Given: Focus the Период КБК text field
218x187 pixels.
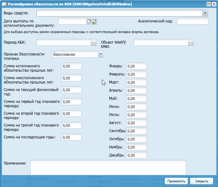Looking at the screenshot, I should (x=63, y=42).
